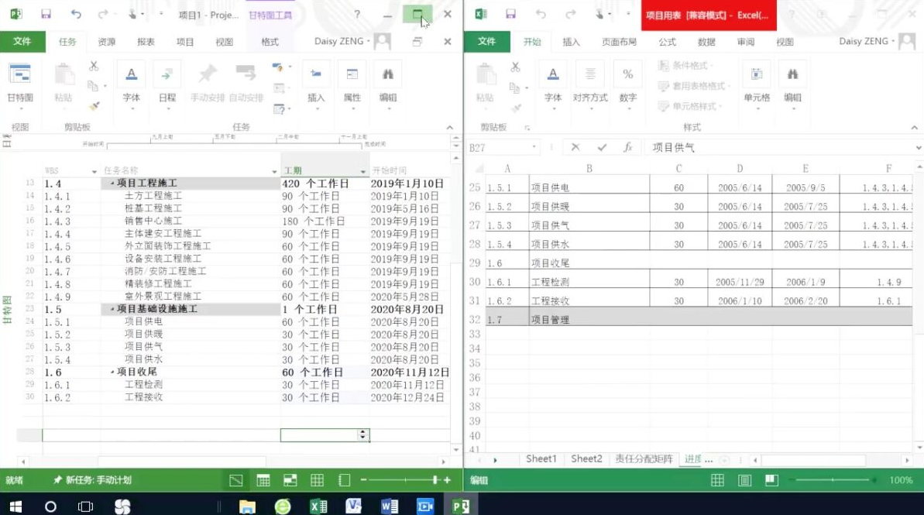Image resolution: width=924 pixels, height=515 pixels.
Task: Open Task View on the taskbar
Action: point(85,506)
